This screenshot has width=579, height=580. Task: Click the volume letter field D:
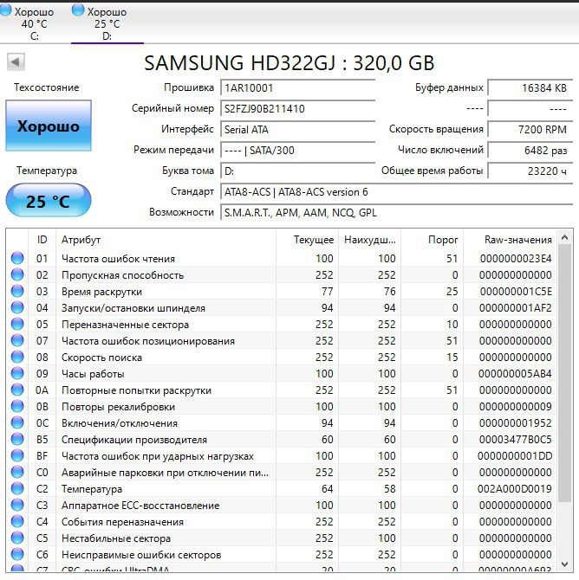click(297, 171)
